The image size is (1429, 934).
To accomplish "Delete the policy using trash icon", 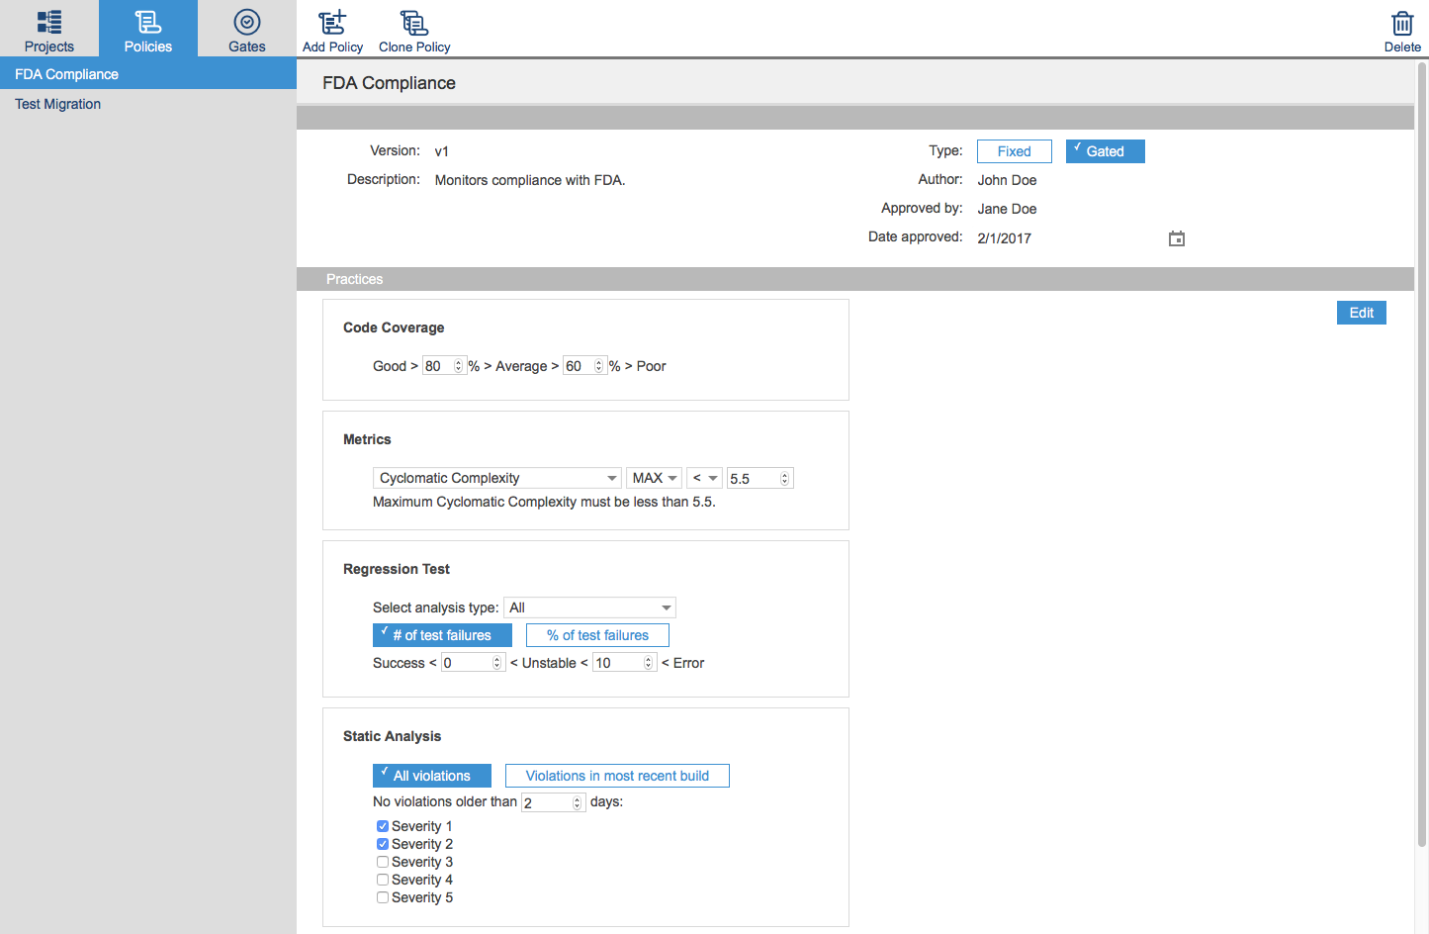I will pos(1402,30).
